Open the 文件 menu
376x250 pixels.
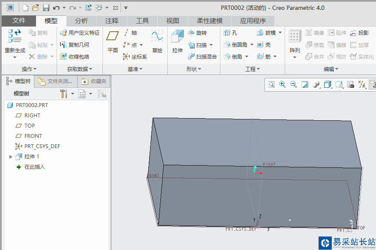tap(18, 21)
